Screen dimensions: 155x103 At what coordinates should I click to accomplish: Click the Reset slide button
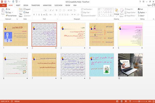[x=26, y=12]
